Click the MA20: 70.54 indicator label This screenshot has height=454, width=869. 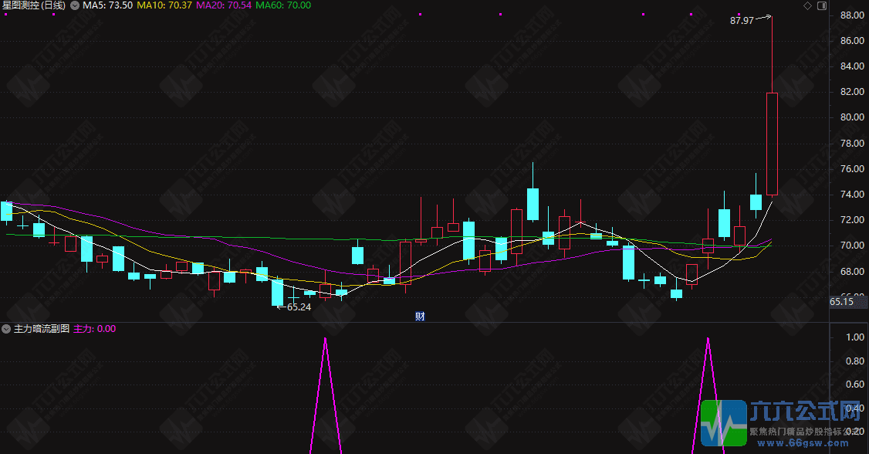(224, 5)
